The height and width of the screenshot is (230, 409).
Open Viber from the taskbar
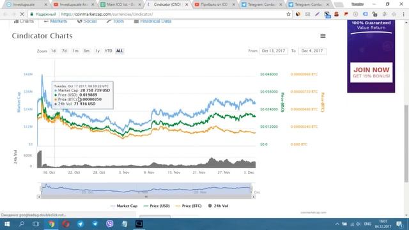pos(110,224)
